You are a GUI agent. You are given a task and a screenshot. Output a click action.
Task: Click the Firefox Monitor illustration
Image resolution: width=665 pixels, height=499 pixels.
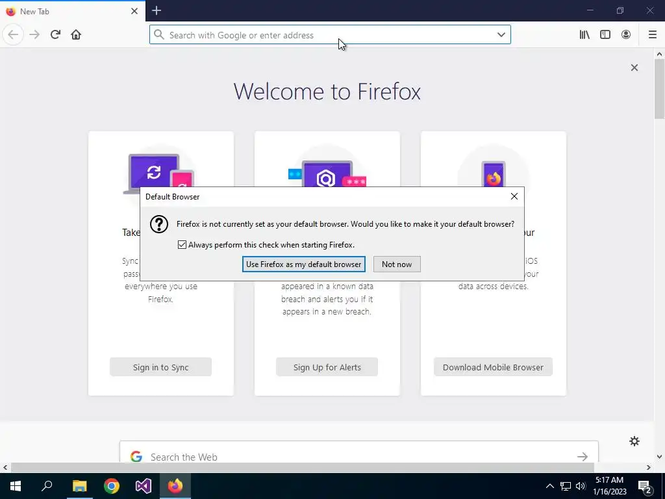[327, 173]
